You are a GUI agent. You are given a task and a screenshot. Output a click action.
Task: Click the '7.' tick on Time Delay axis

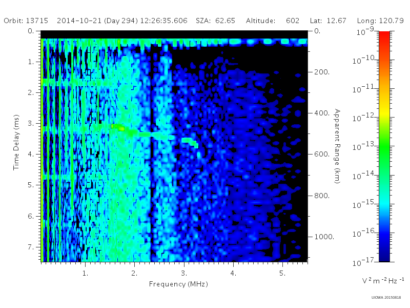tap(31, 247)
